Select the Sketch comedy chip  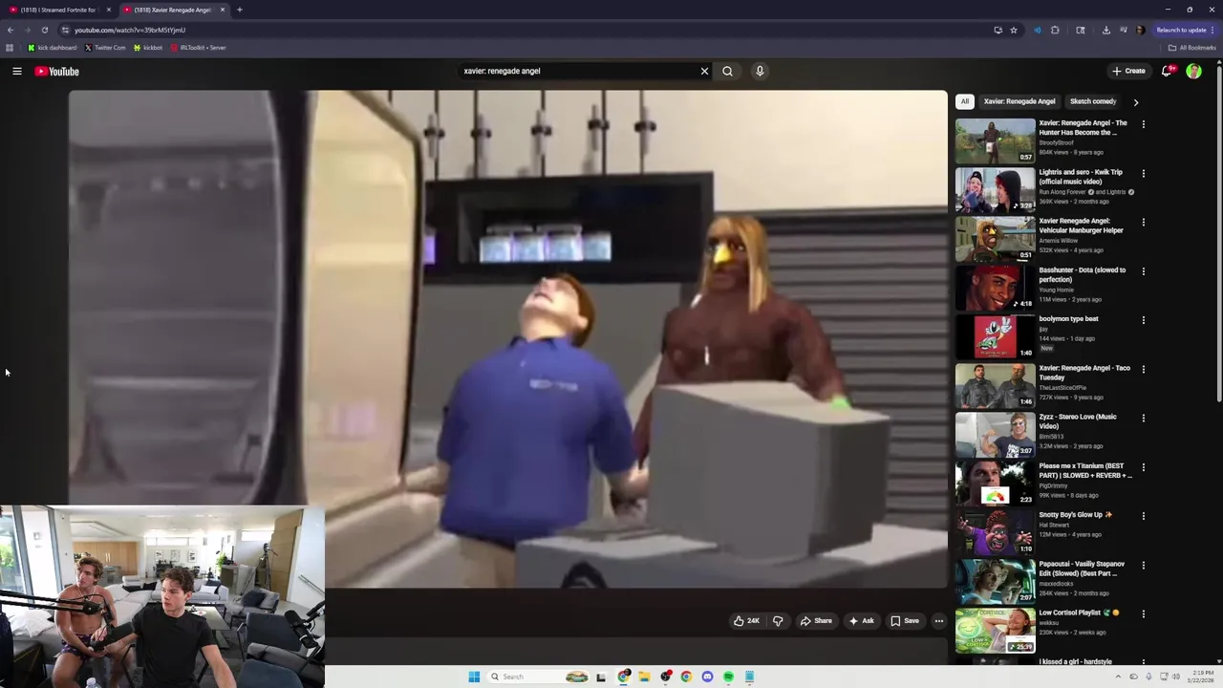1093,101
